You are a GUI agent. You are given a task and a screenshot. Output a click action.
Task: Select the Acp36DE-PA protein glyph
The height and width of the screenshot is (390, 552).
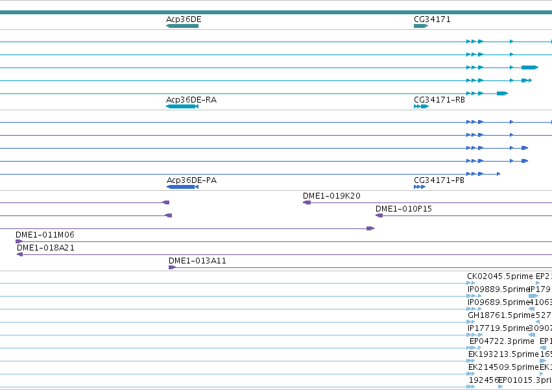click(x=182, y=187)
